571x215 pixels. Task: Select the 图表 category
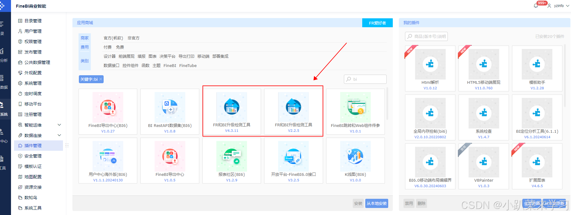[x=153, y=56]
